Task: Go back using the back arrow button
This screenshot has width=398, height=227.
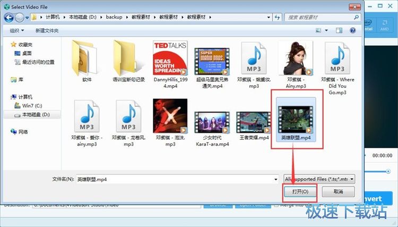Action: coord(8,18)
